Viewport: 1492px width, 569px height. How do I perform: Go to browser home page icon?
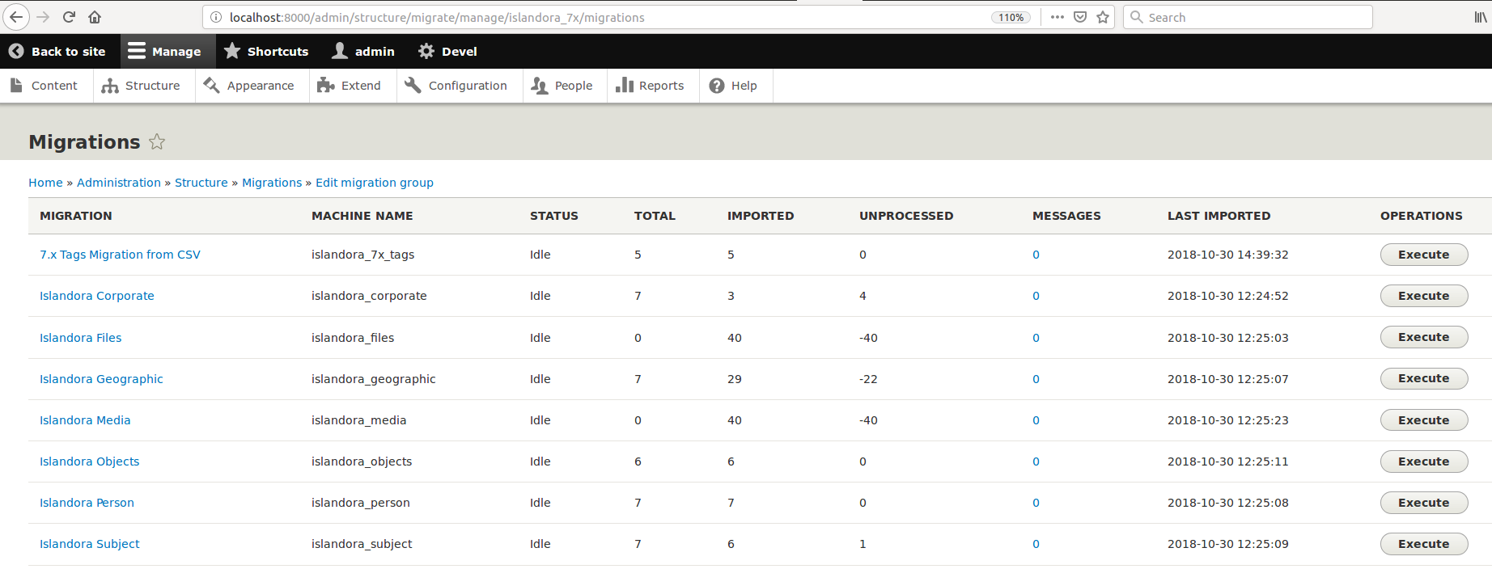click(x=95, y=17)
